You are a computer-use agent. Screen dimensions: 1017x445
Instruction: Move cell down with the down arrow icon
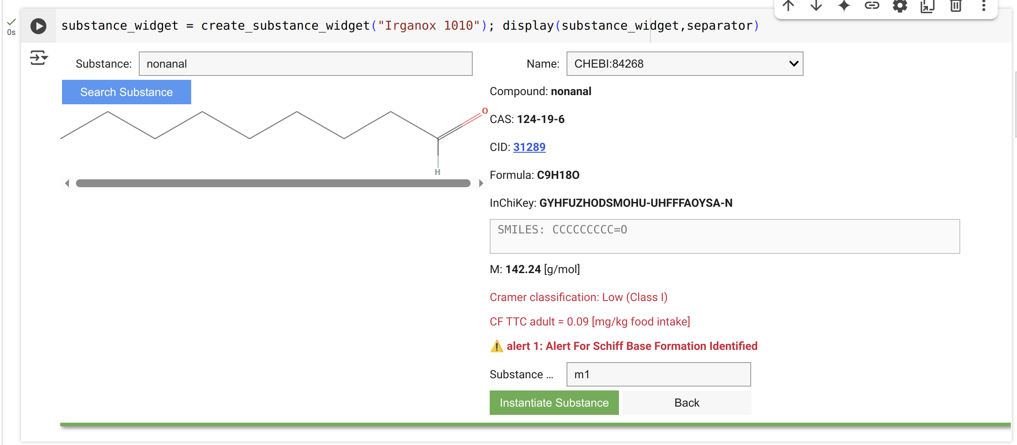[816, 6]
